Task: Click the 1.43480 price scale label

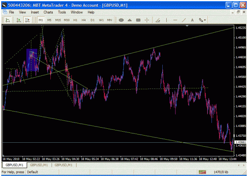Action: [241, 155]
